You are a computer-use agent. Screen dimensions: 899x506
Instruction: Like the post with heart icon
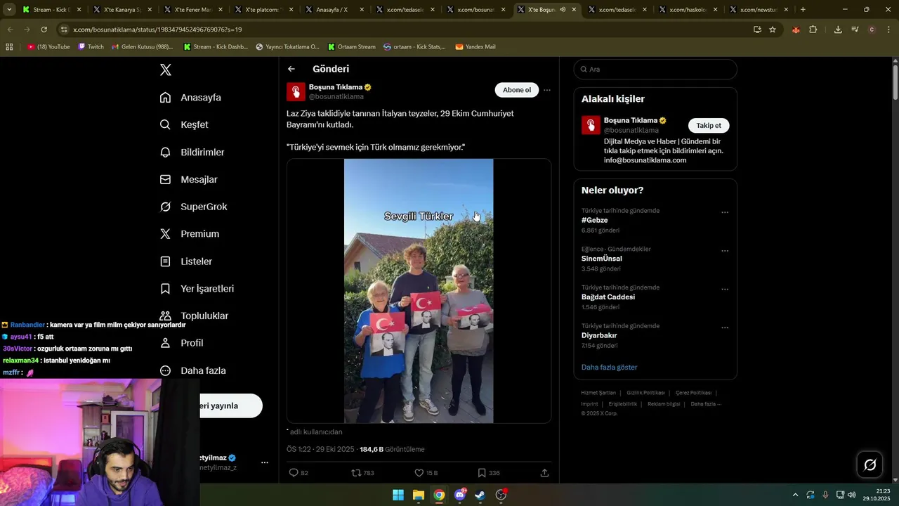pyautogui.click(x=419, y=473)
